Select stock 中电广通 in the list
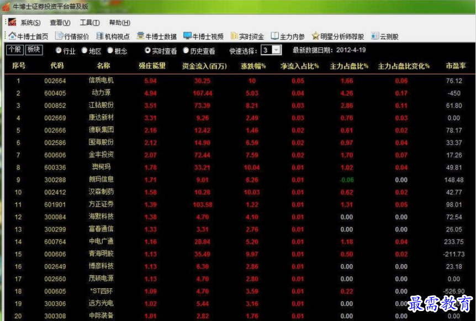This screenshot has height=321, width=476. point(101,241)
